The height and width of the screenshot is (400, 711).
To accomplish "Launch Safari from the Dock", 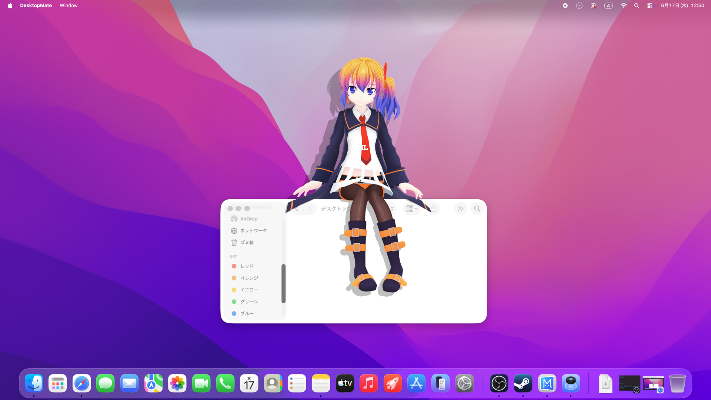I will pos(81,383).
